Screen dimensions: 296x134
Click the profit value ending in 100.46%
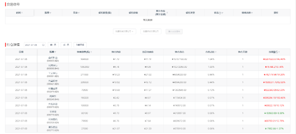pos(274,98)
